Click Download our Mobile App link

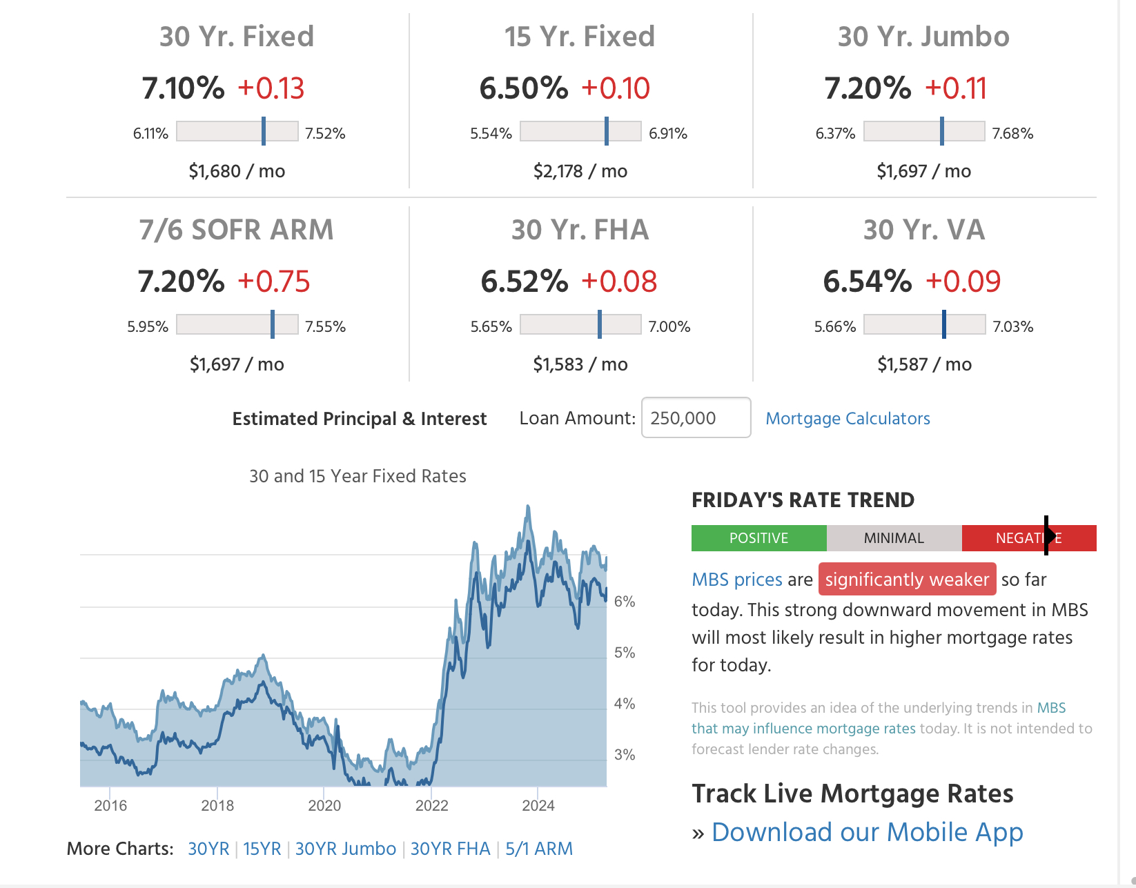pyautogui.click(x=867, y=832)
